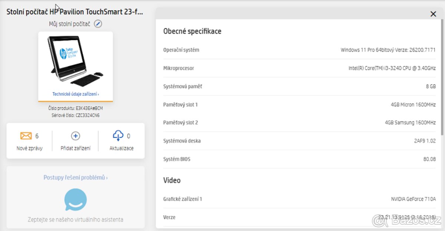Open the "Postupy řešení problémů" link
Viewport: 445px width, 231px height.
(x=76, y=178)
